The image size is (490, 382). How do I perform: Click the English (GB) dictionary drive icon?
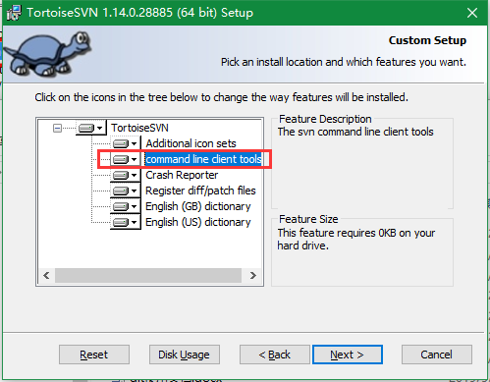coord(121,206)
